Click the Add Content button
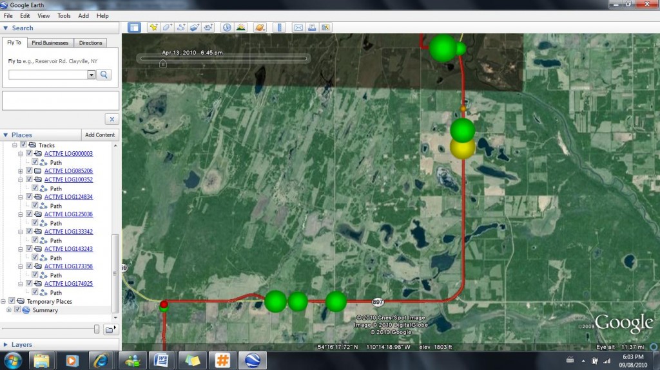This screenshot has height=370, width=660. pos(100,135)
